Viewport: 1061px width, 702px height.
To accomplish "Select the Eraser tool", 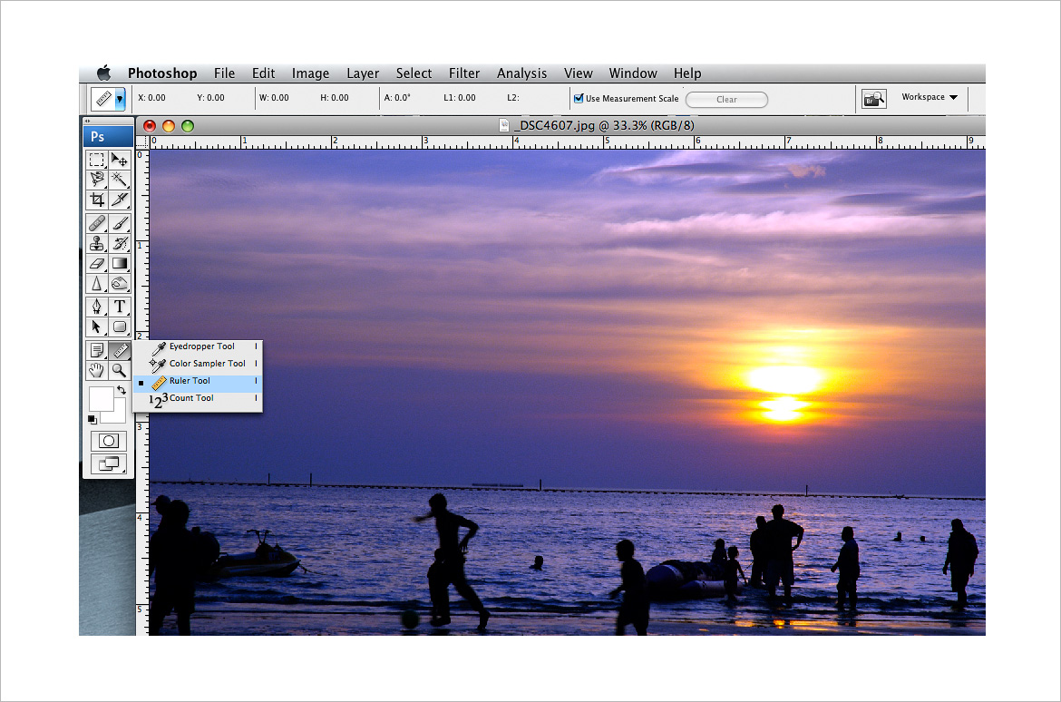I will pyautogui.click(x=97, y=264).
